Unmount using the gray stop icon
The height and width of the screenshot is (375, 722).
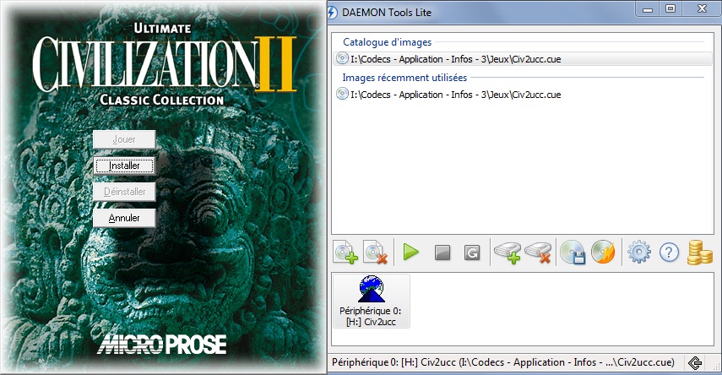pyautogui.click(x=442, y=253)
